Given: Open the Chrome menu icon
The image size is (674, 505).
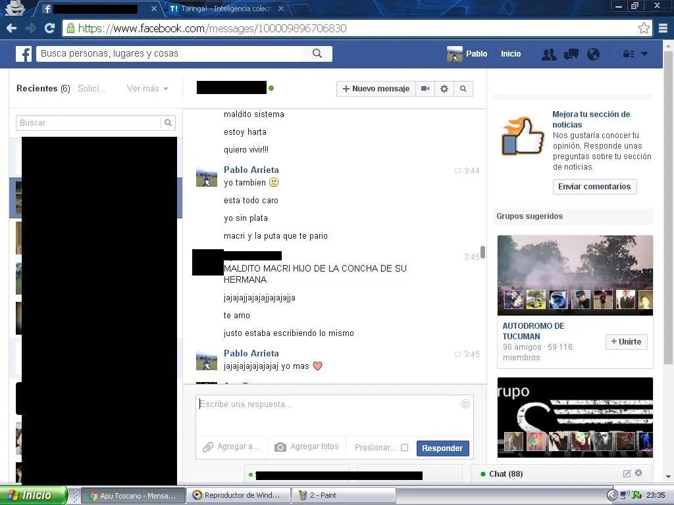Looking at the screenshot, I should (x=663, y=28).
